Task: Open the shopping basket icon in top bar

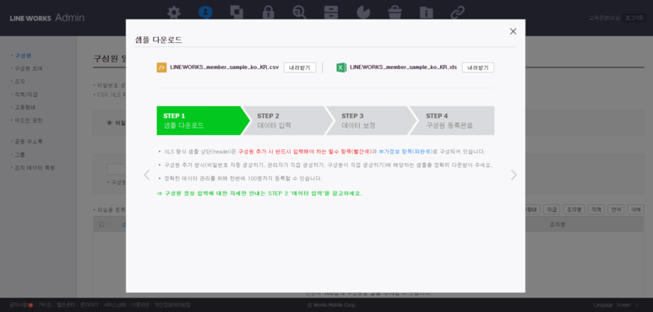Action: pos(395,12)
